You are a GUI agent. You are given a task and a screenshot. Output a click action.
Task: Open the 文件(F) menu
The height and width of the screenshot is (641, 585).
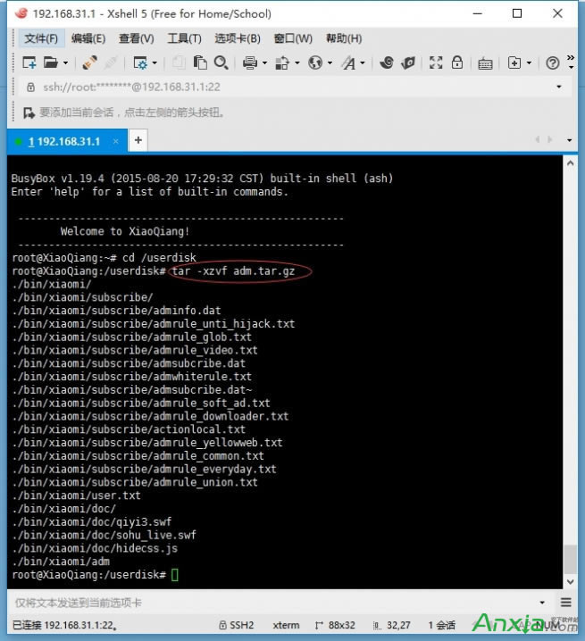(41, 38)
